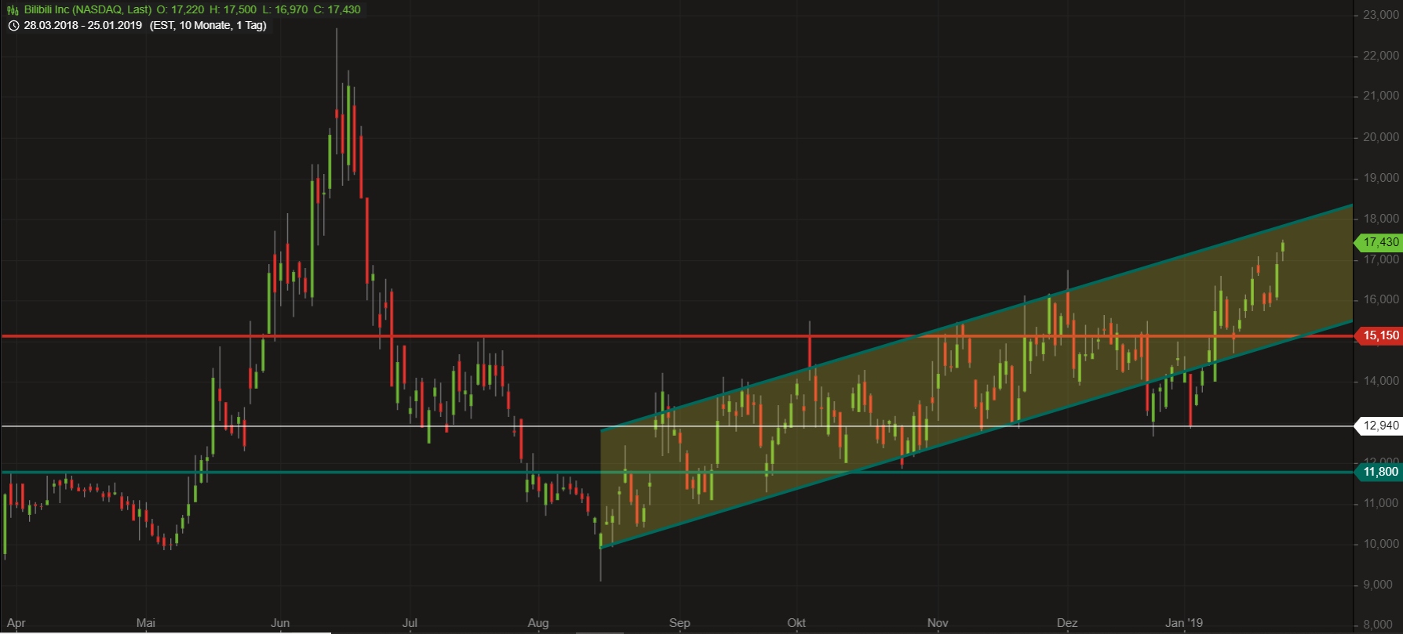
Task: Click the 23,000 label on price axis
Action: (1380, 15)
